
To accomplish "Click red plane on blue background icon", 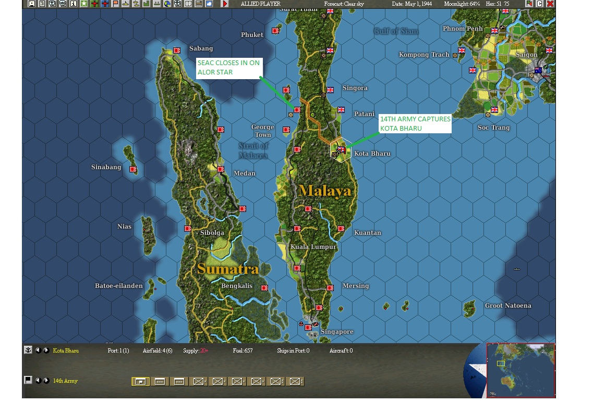I will point(105,4).
